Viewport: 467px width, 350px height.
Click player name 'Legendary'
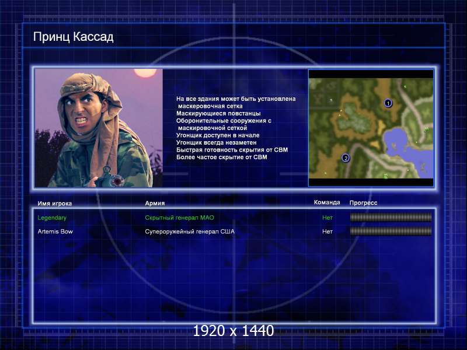tap(52, 218)
